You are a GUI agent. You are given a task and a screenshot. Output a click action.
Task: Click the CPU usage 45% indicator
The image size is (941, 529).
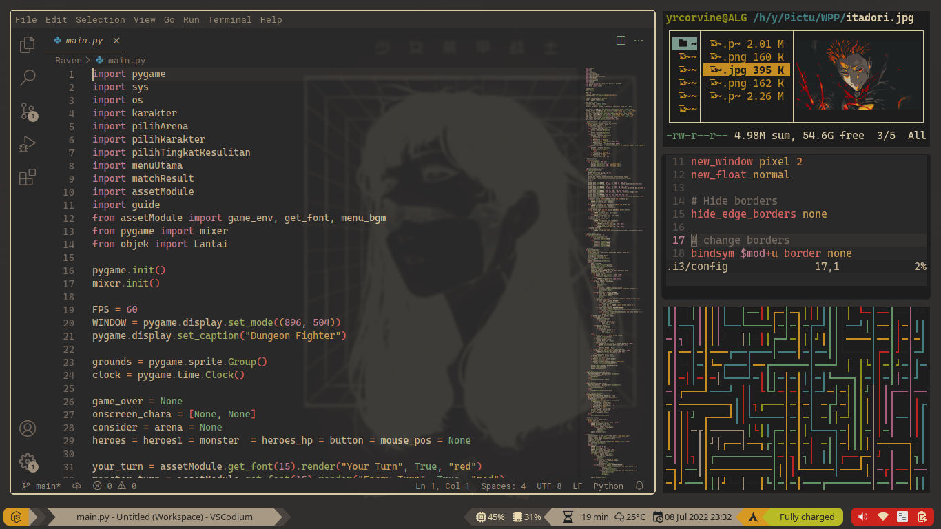click(x=489, y=517)
